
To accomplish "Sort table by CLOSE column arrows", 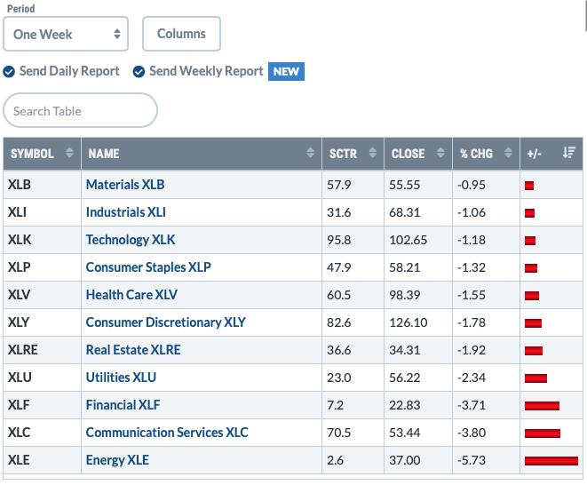I will pyautogui.click(x=440, y=153).
